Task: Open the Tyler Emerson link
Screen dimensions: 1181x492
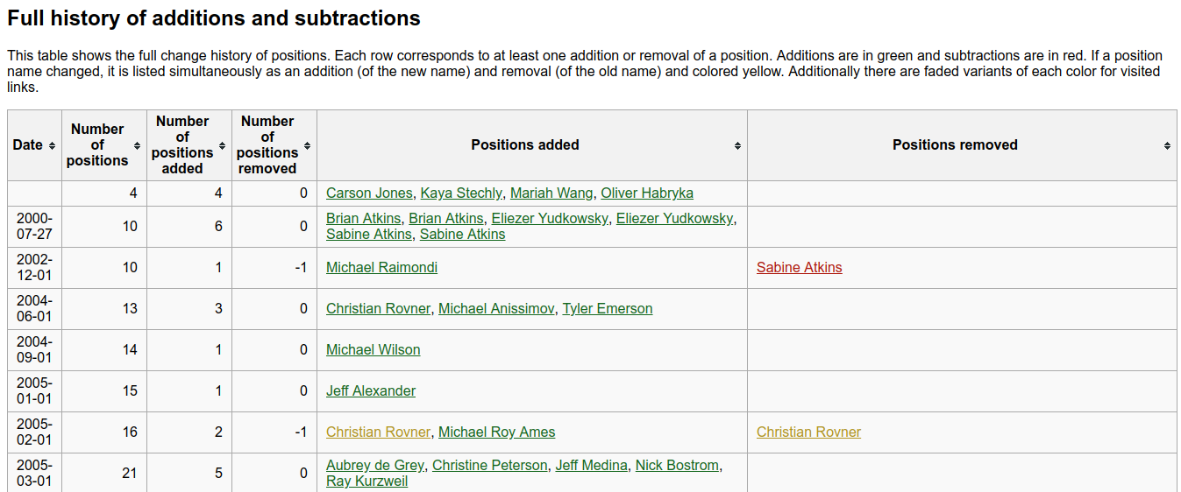Action: pyautogui.click(x=607, y=309)
